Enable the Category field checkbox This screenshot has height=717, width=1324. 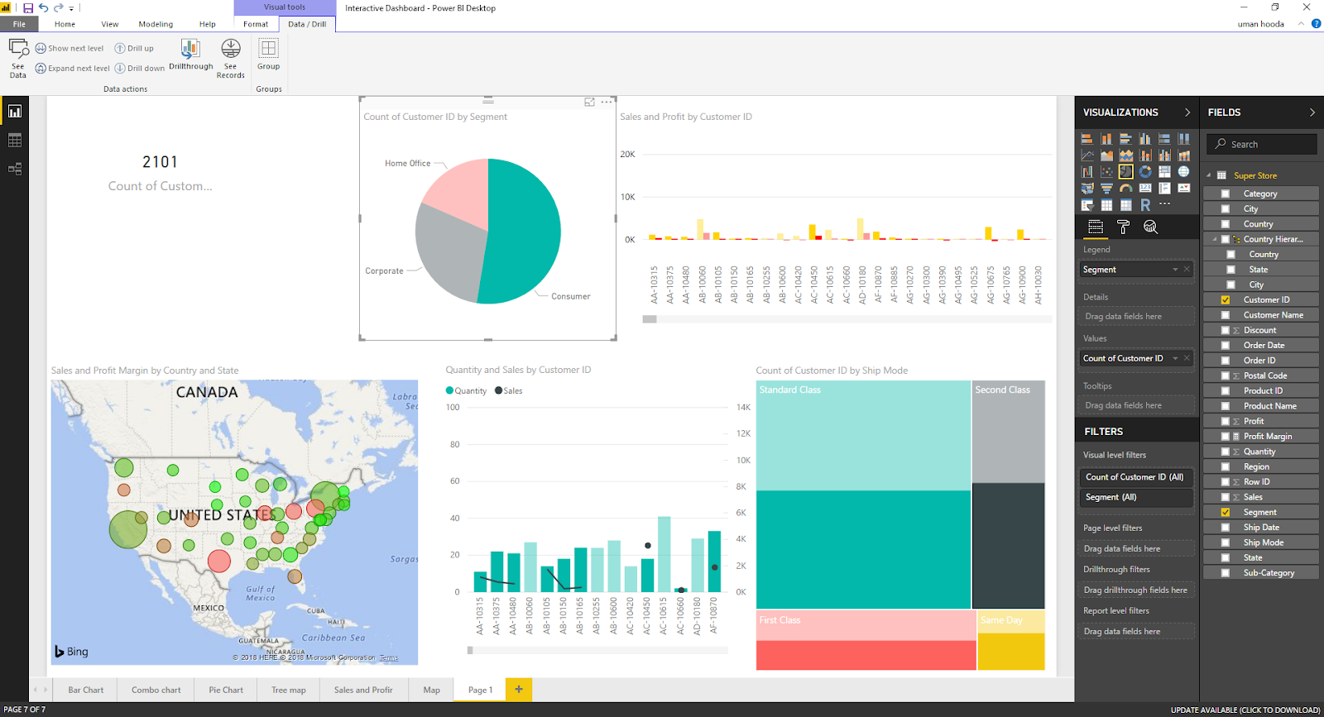coord(1226,194)
